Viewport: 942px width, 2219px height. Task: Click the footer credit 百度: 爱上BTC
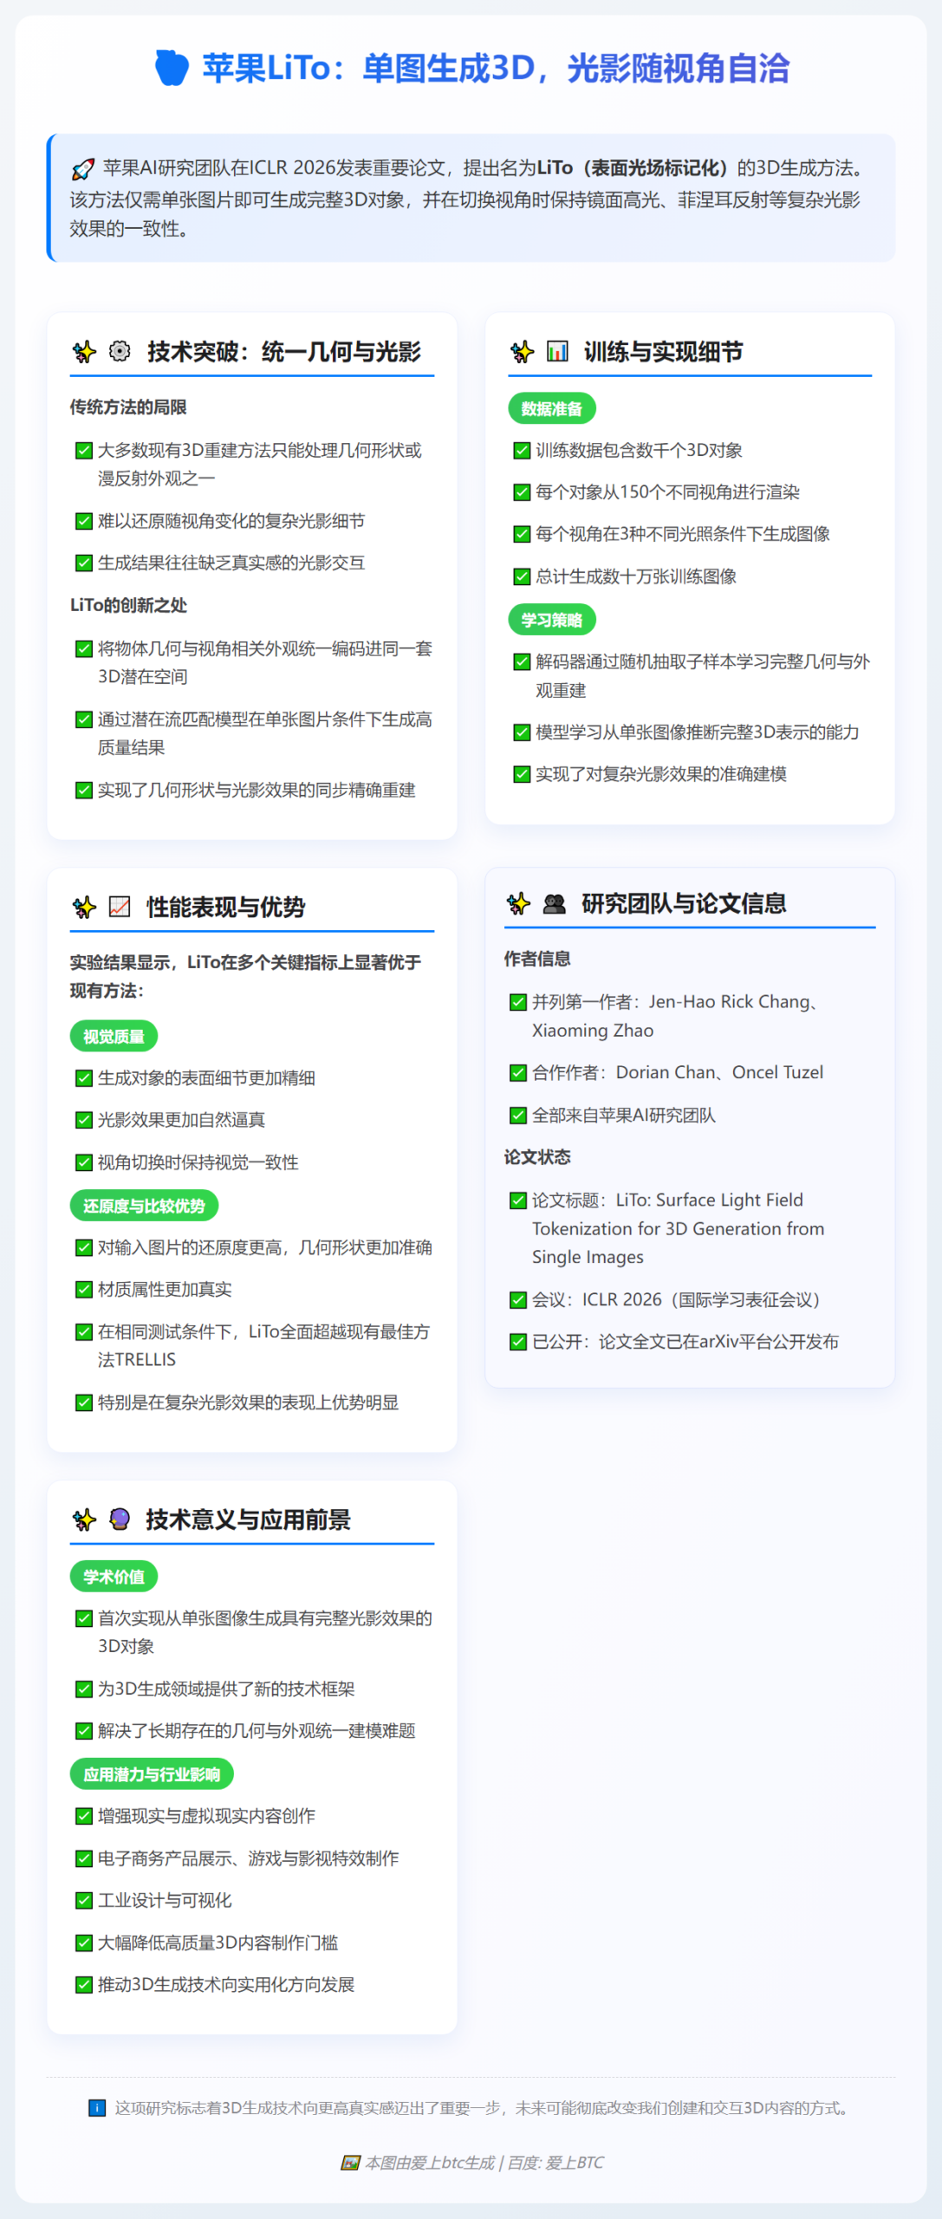555,2163
